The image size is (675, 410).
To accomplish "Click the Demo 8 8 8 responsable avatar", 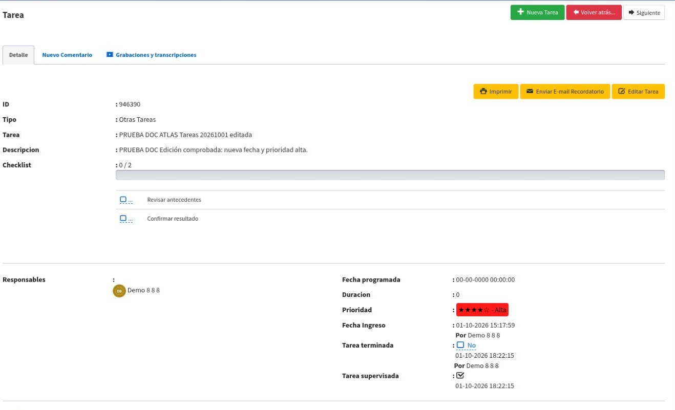I will click(x=119, y=291).
